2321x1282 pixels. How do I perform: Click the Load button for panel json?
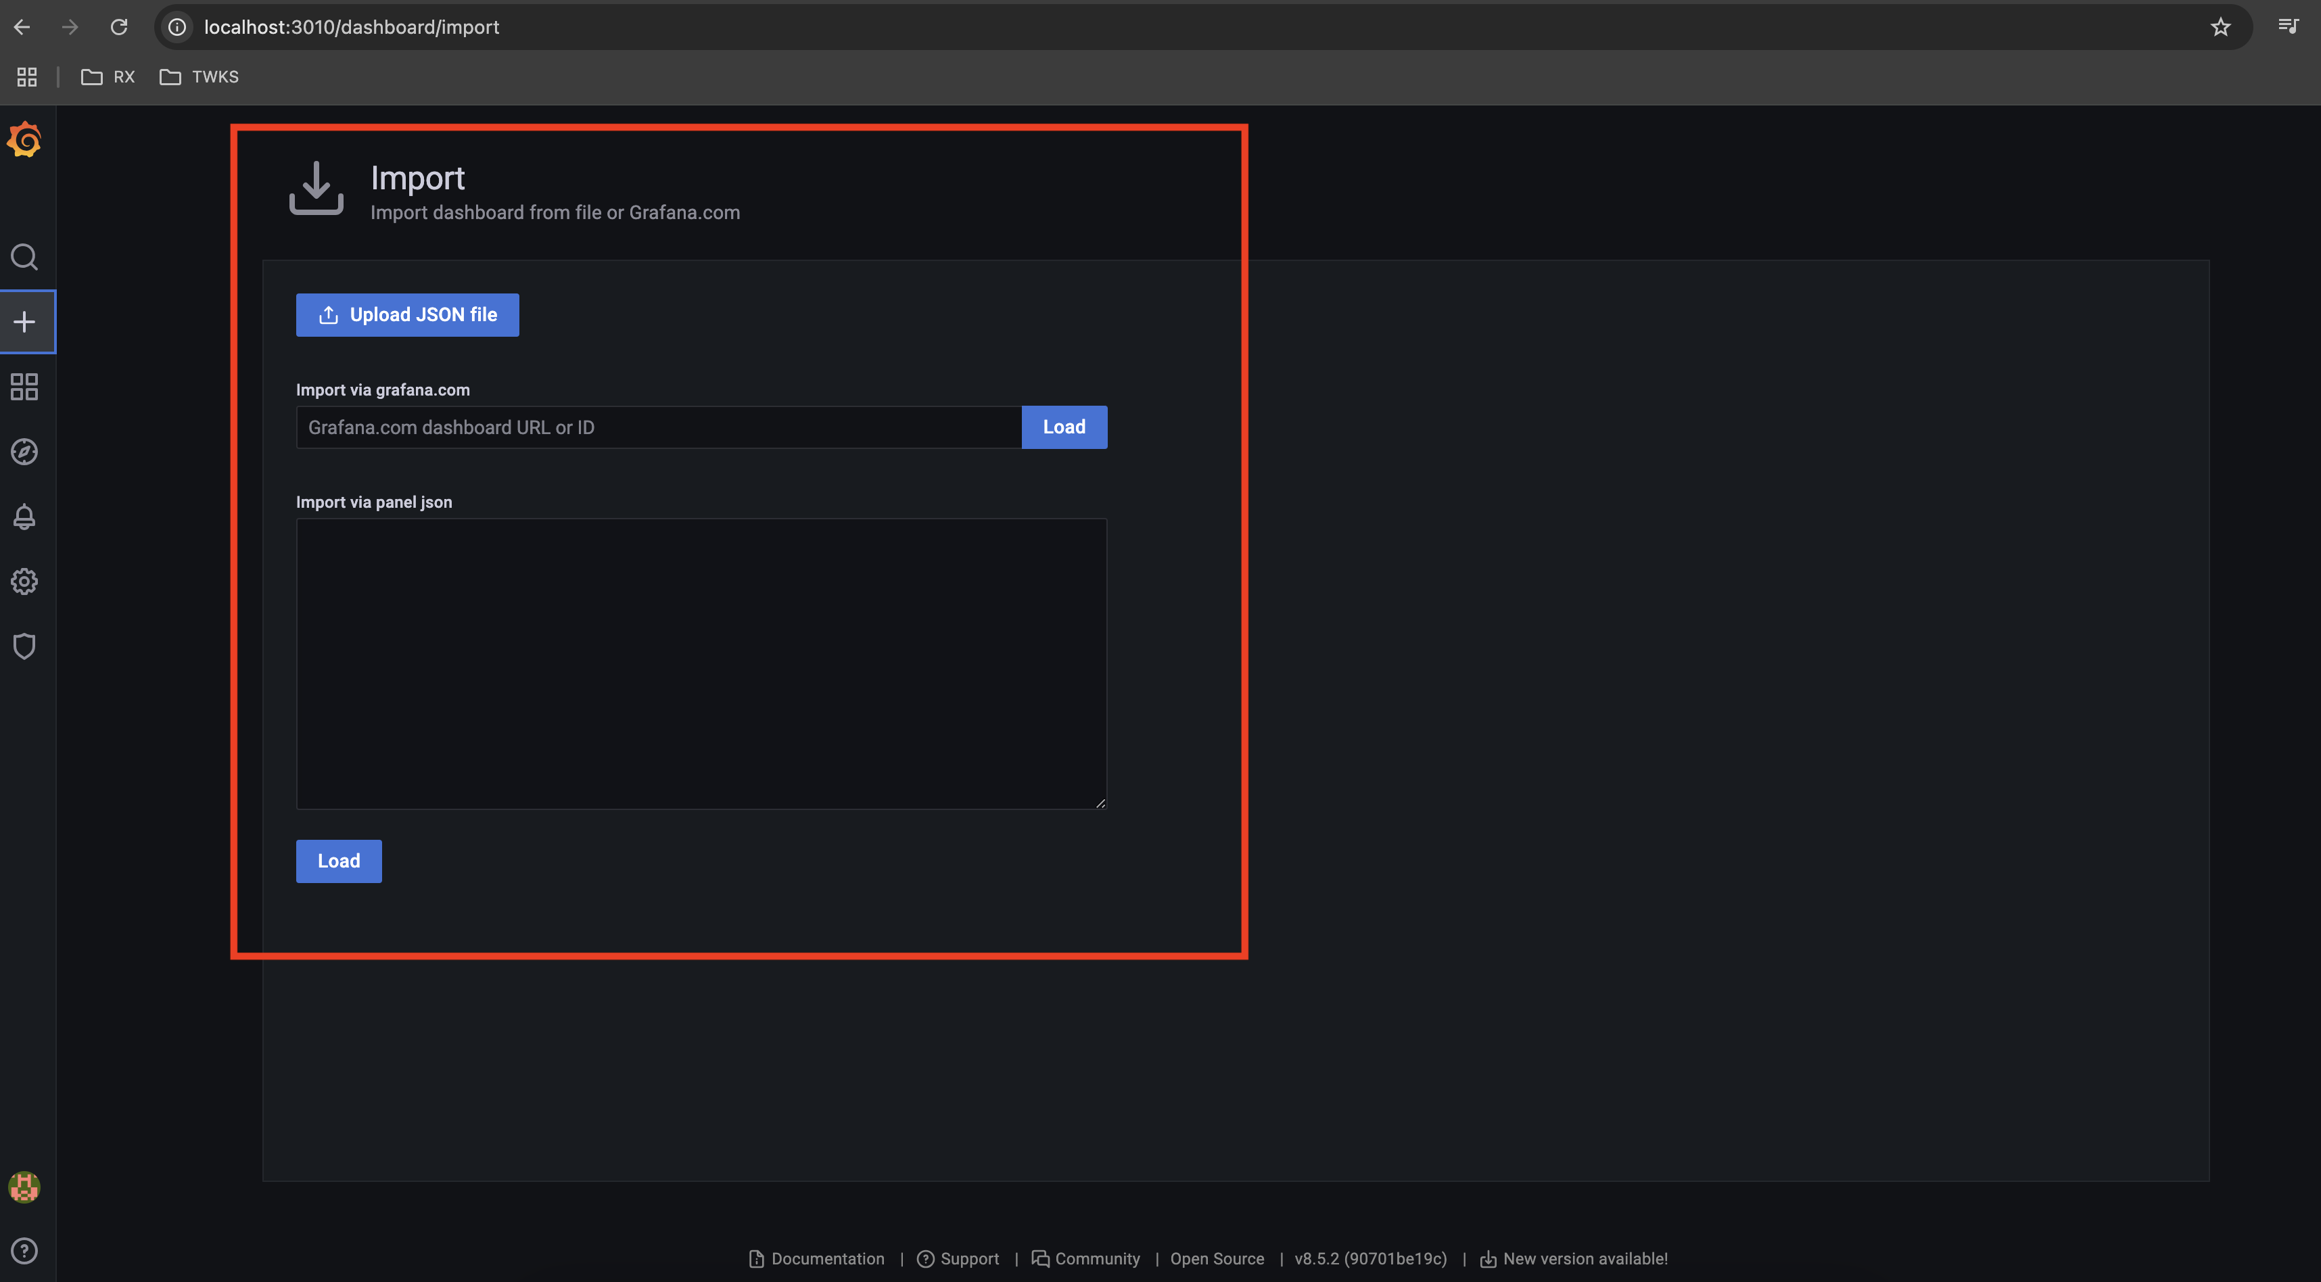[338, 861]
